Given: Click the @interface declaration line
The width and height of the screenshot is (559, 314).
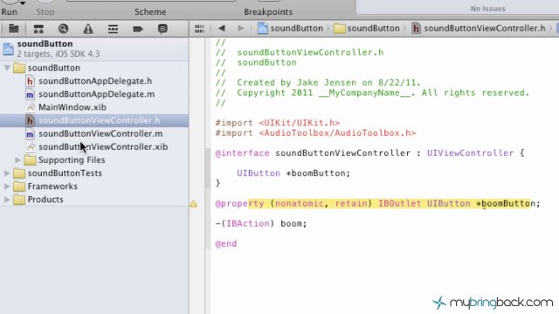Looking at the screenshot, I should (x=369, y=154).
